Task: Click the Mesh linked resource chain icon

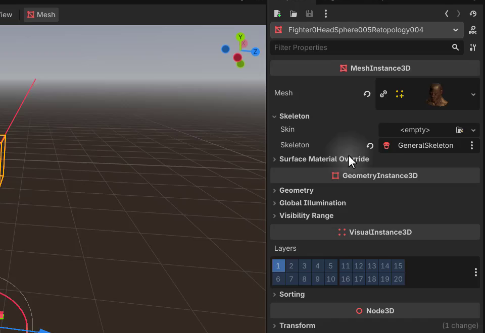Action: point(383,94)
